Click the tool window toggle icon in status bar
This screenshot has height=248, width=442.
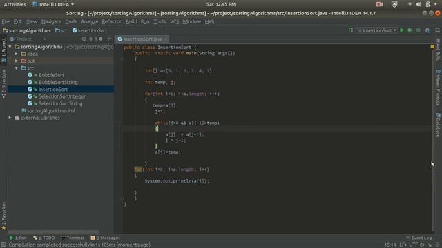tap(3, 245)
